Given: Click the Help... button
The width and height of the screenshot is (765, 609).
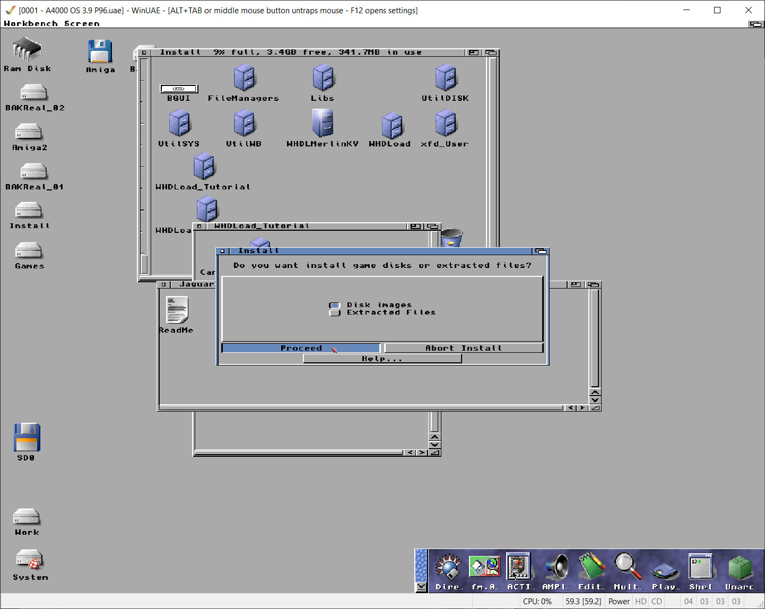Looking at the screenshot, I should [382, 359].
